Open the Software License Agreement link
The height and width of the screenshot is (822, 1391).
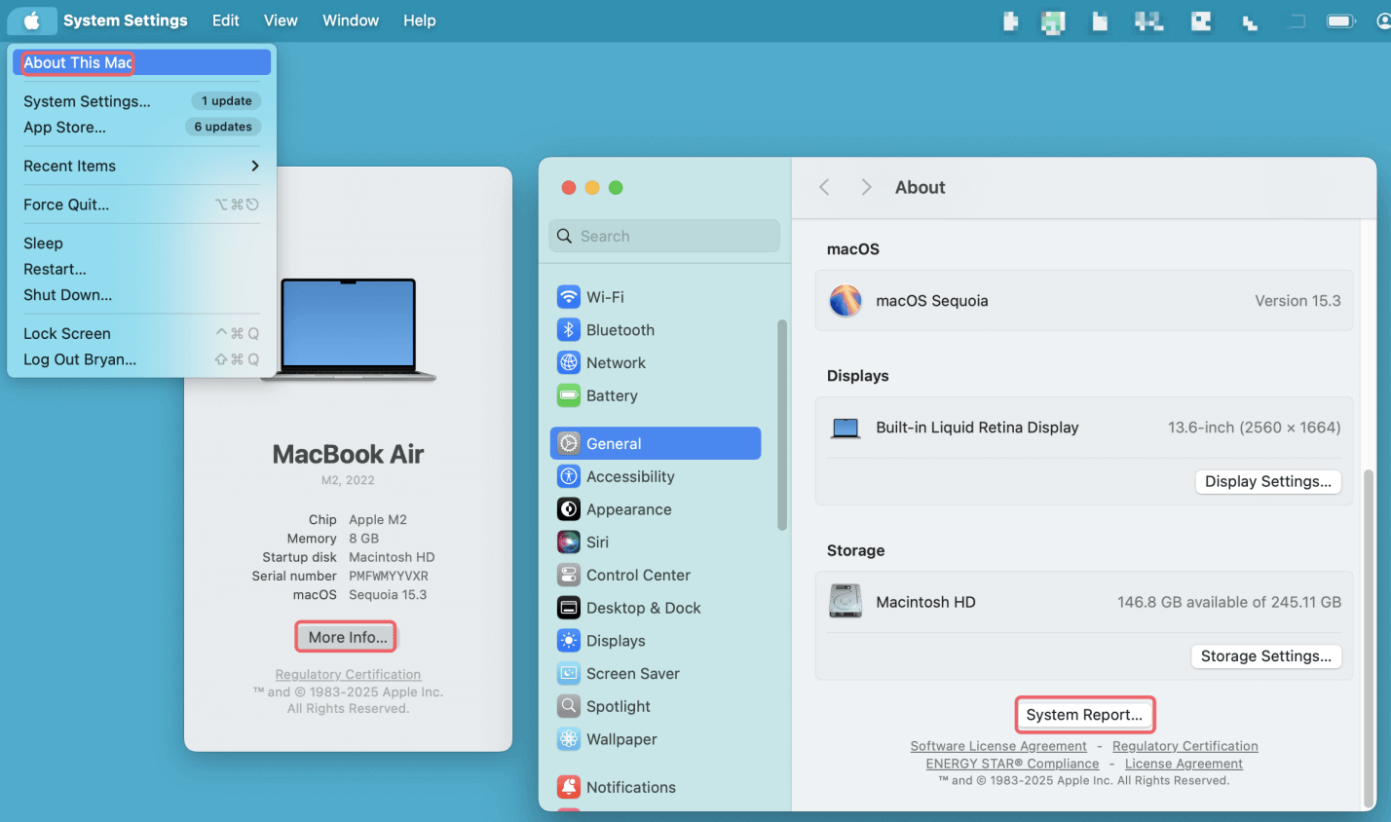pyautogui.click(x=998, y=745)
